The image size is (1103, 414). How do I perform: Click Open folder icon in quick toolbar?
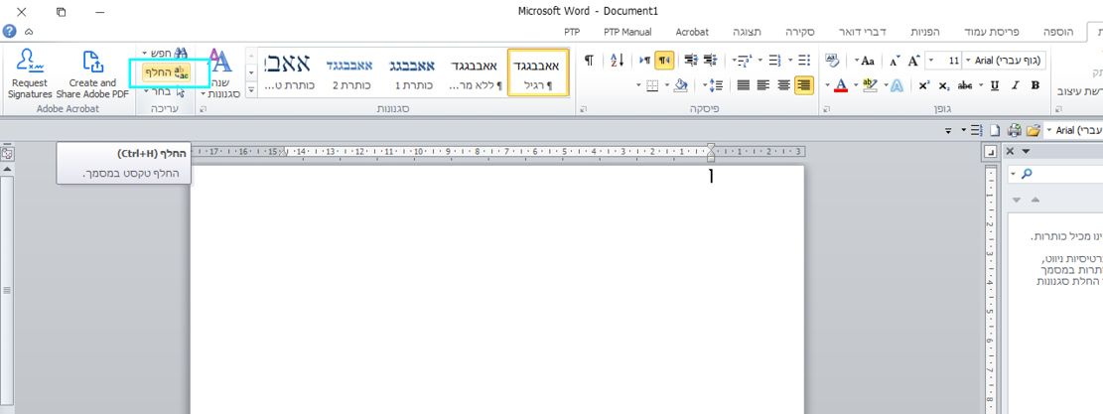tap(1033, 130)
